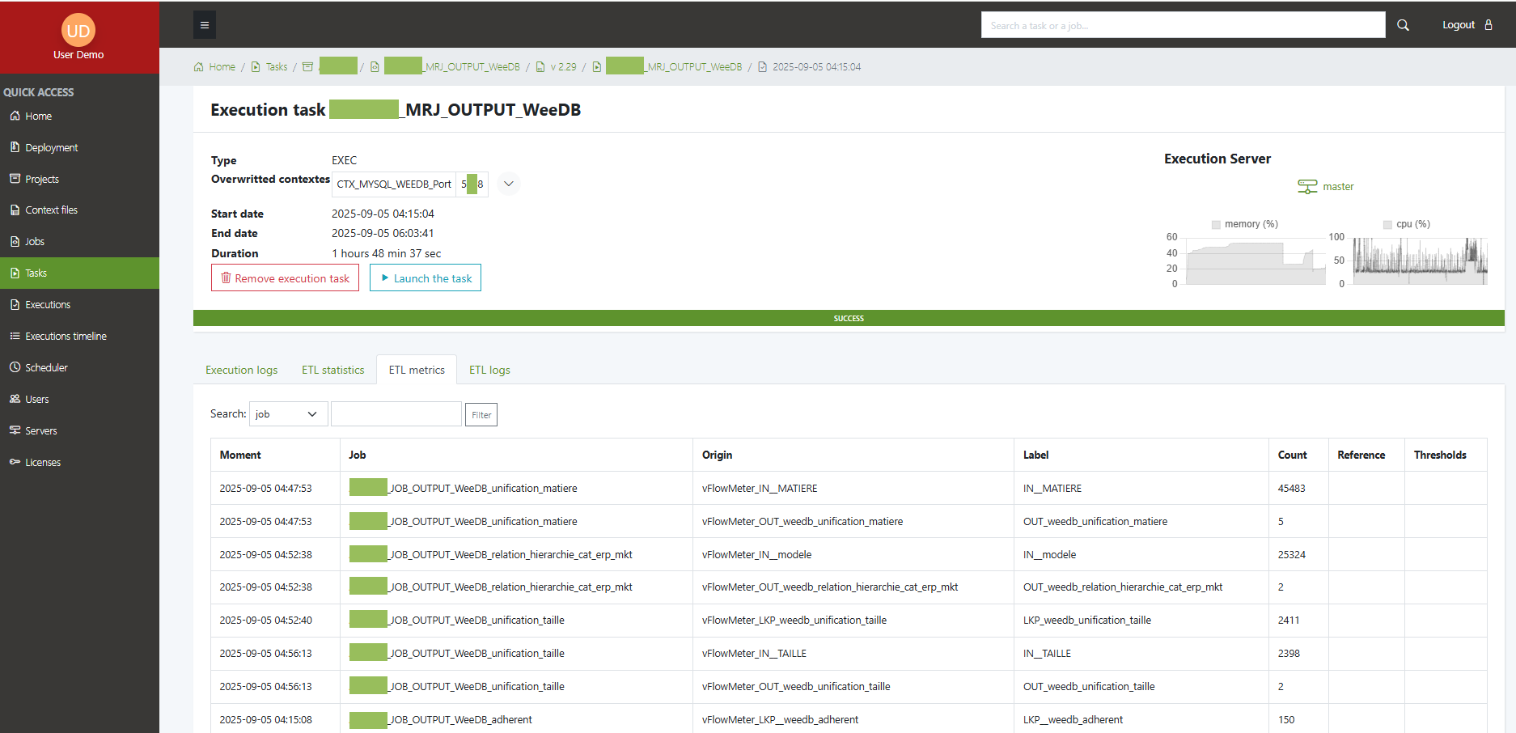
Task: Open the Execution logs tab
Action: 241,369
